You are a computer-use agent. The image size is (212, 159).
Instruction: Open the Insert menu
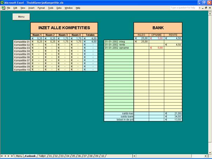coord(31,8)
